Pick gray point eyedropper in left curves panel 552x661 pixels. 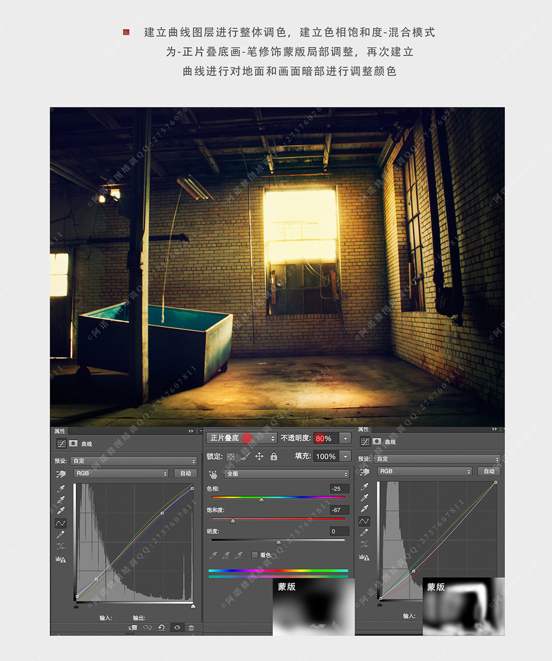coord(61,500)
